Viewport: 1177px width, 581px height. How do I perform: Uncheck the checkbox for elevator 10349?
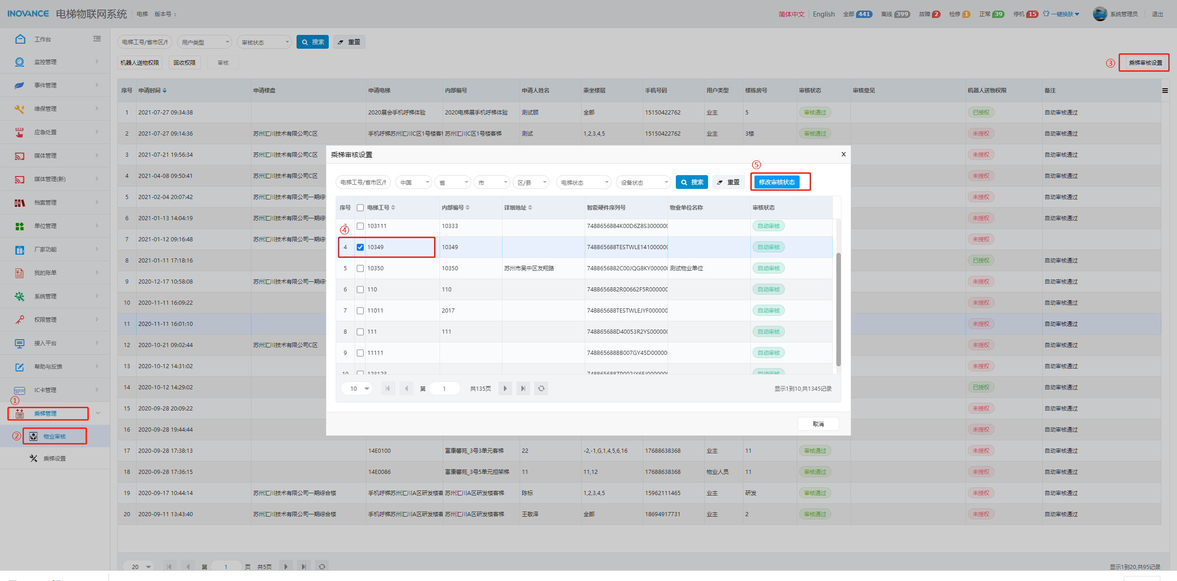(x=360, y=247)
